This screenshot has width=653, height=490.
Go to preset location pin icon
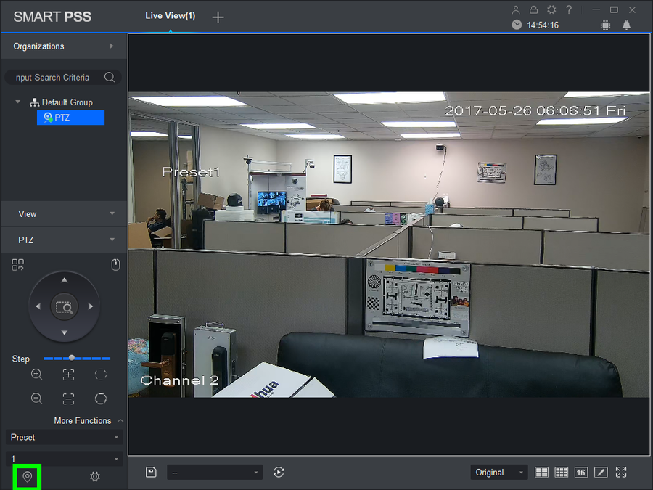(x=27, y=477)
